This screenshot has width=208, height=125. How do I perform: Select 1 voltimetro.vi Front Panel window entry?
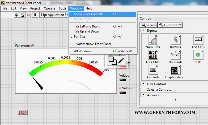pos(103,44)
